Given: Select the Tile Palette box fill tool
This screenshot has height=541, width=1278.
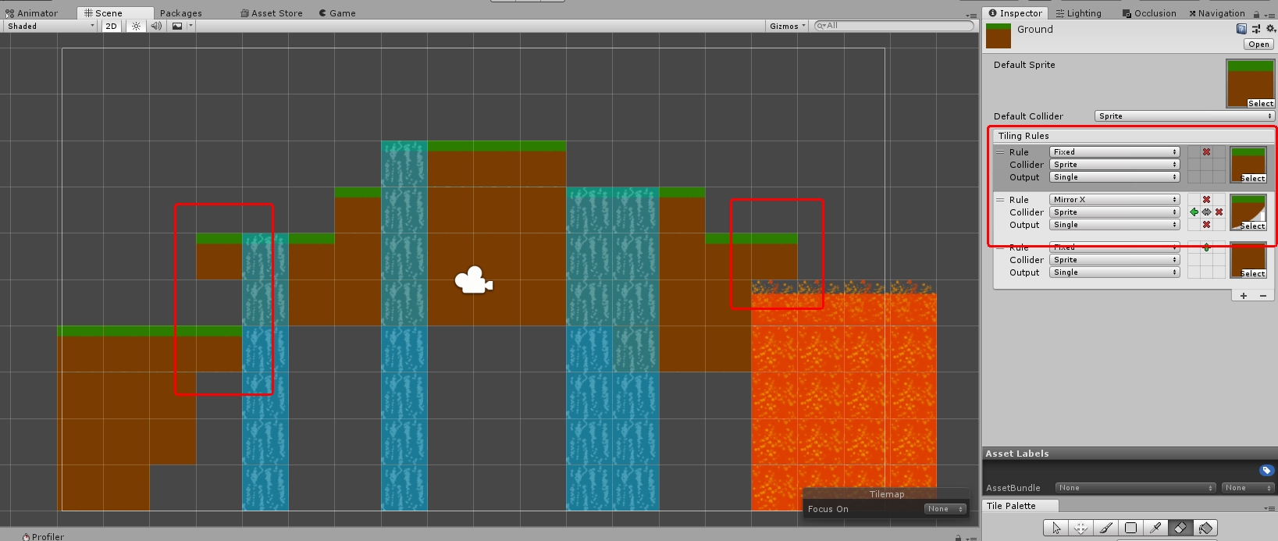Looking at the screenshot, I should coord(1130,529).
